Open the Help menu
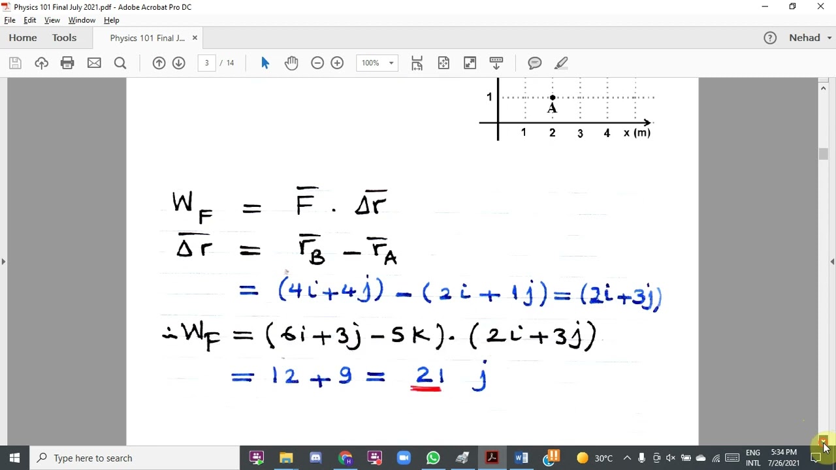The height and width of the screenshot is (470, 836). click(x=112, y=20)
